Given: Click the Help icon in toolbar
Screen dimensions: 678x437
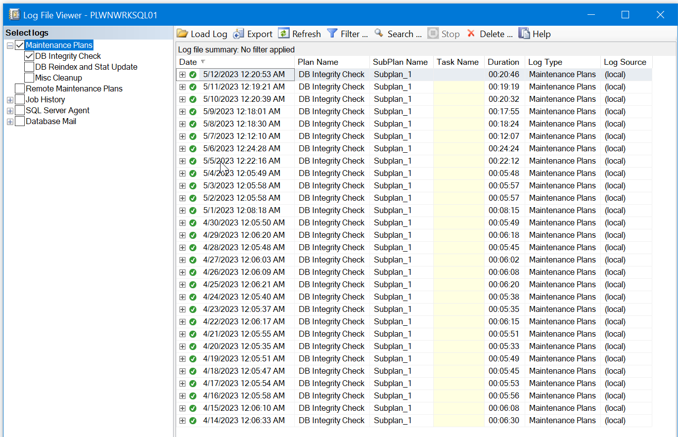Looking at the screenshot, I should coord(524,33).
